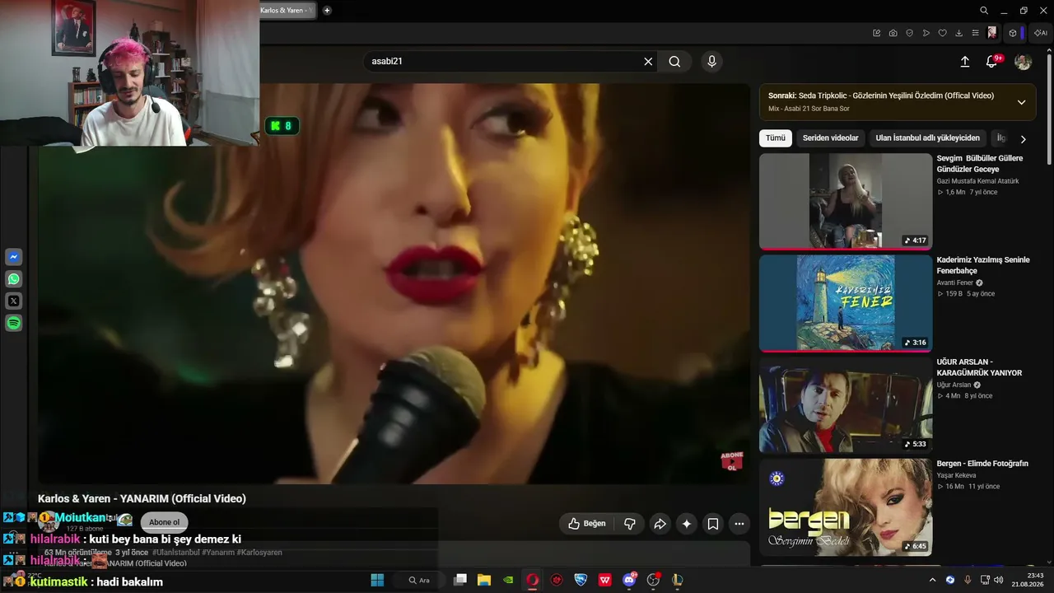Image resolution: width=1054 pixels, height=593 pixels.
Task: Subscribe with the Abone ol button
Action: point(164,522)
